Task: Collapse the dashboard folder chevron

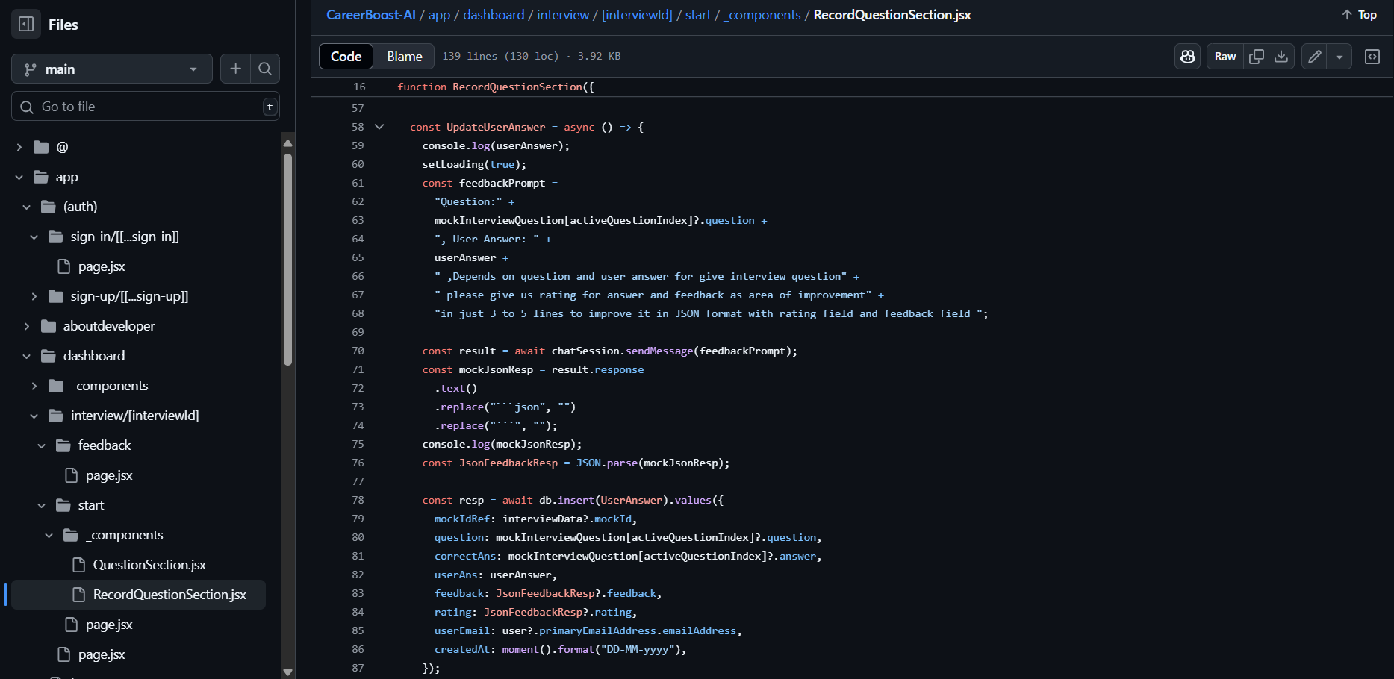Action: click(x=27, y=356)
